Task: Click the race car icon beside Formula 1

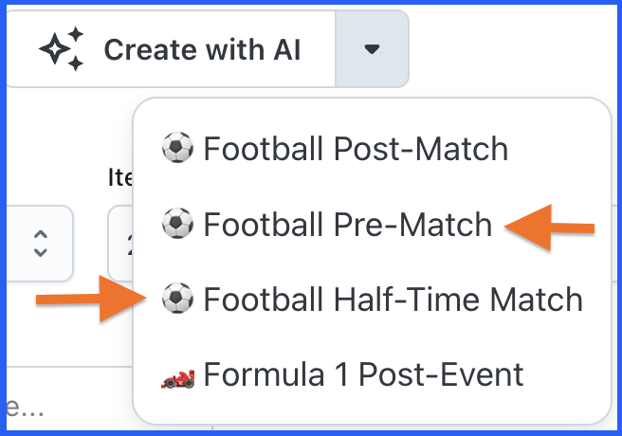Action: point(177,374)
